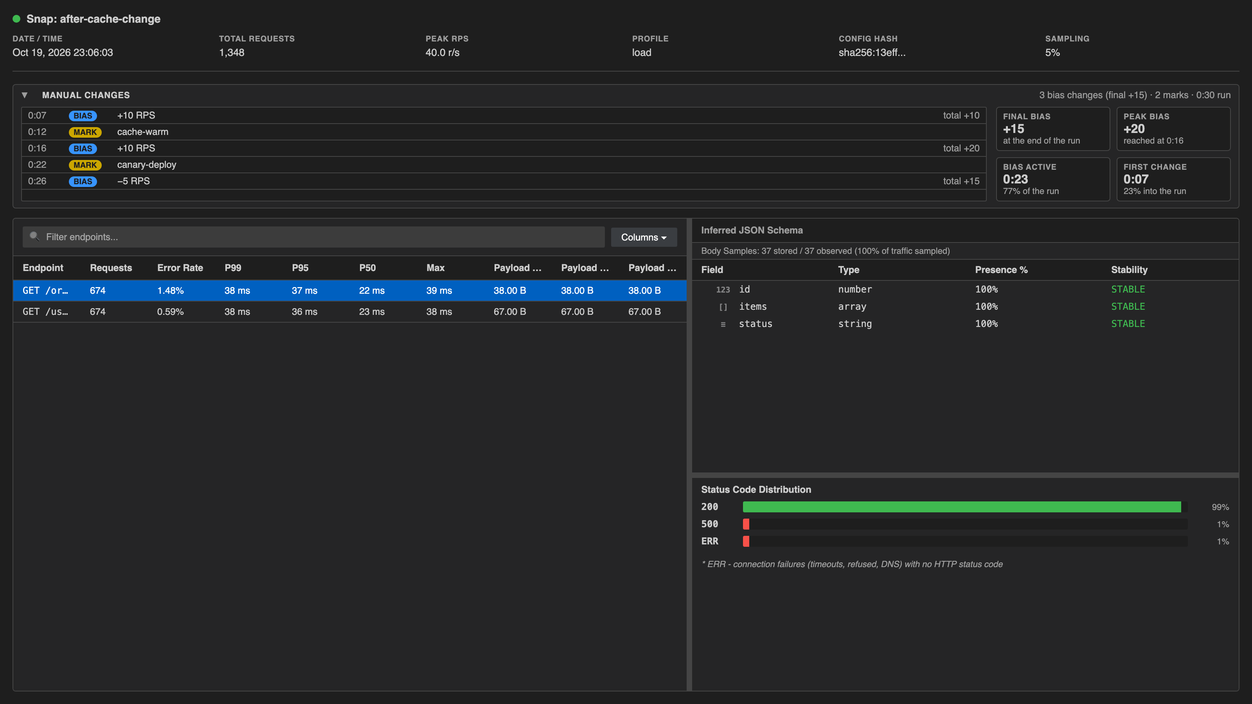The width and height of the screenshot is (1252, 704).
Task: Click the Filter endpoints search field
Action: pos(313,237)
